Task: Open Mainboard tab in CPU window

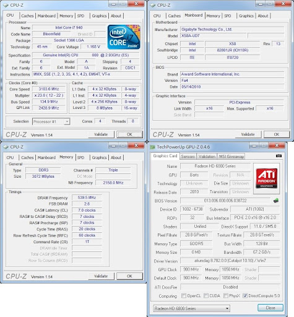Action: click(46, 16)
